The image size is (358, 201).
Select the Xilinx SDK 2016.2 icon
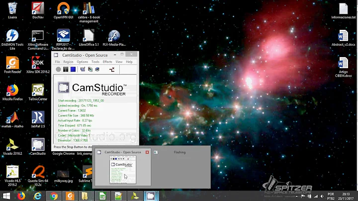(38, 65)
